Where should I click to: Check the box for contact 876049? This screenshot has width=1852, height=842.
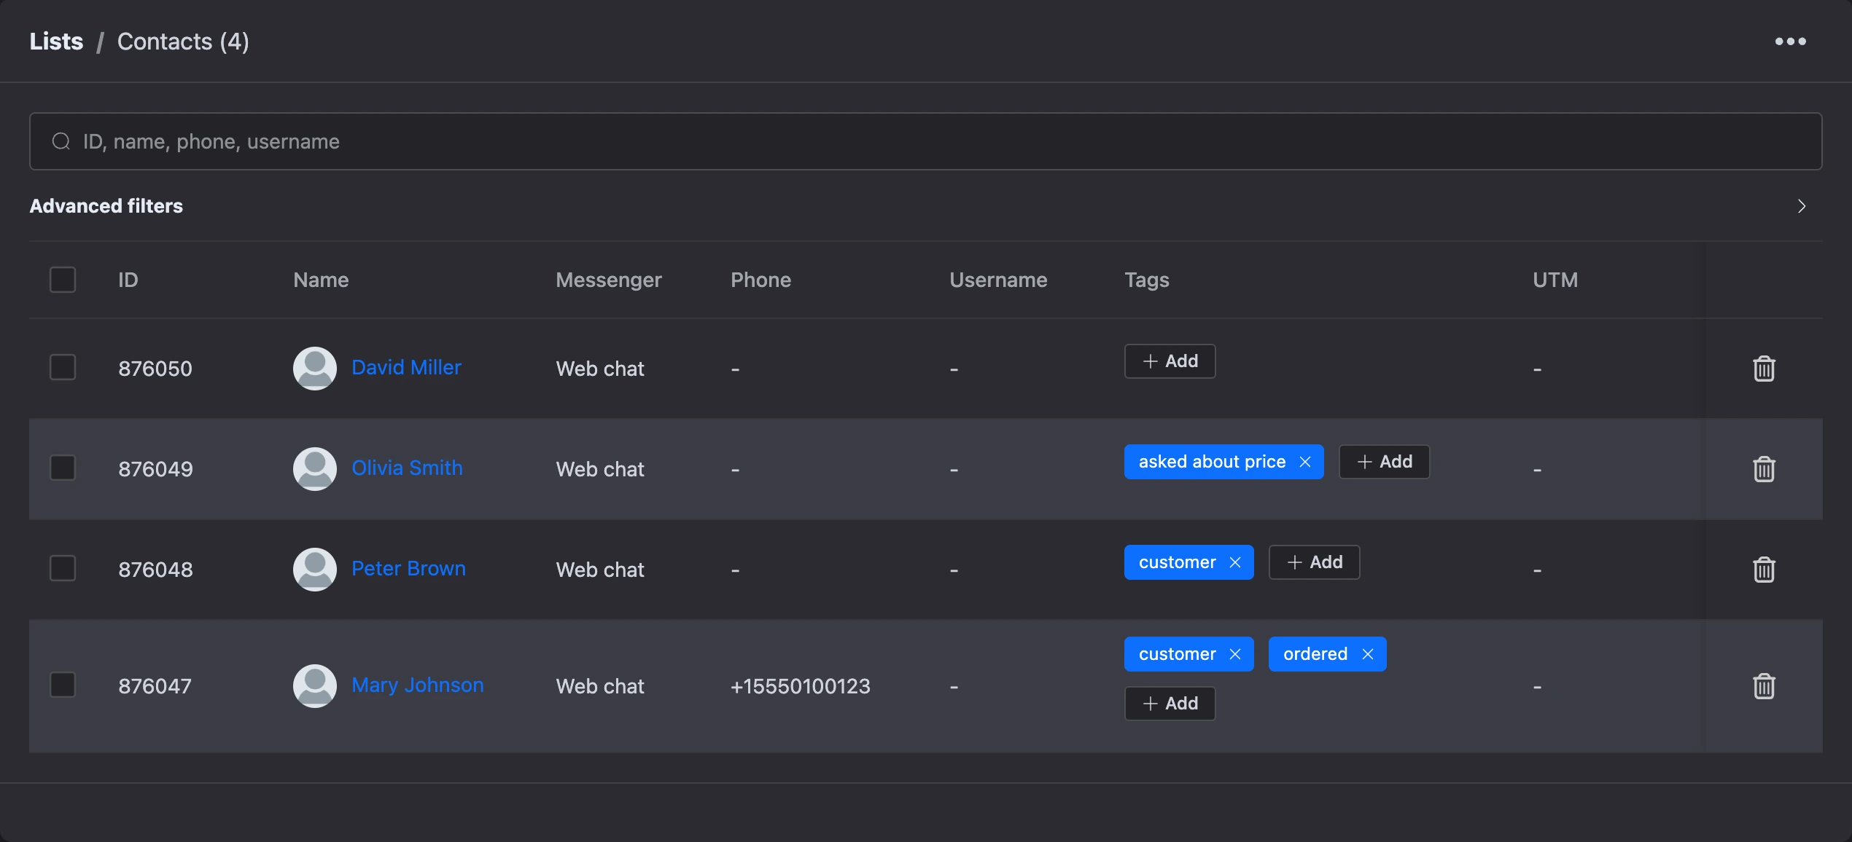coord(63,468)
